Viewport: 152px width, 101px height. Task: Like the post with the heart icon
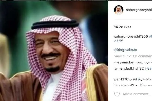pyautogui.click(x=117, y=94)
